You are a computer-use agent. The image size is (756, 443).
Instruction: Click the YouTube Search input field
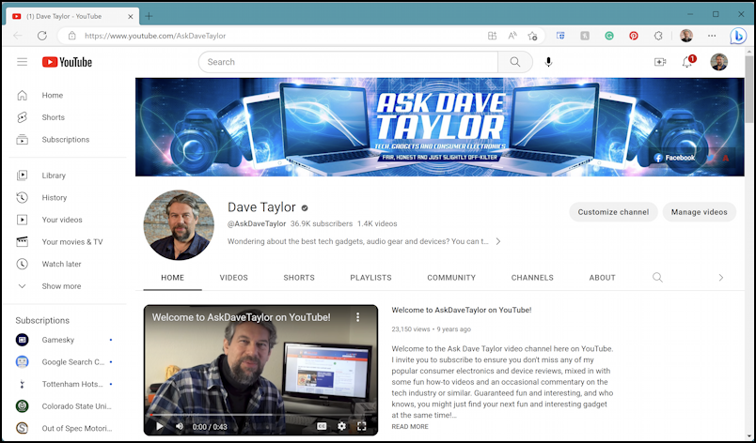point(348,62)
